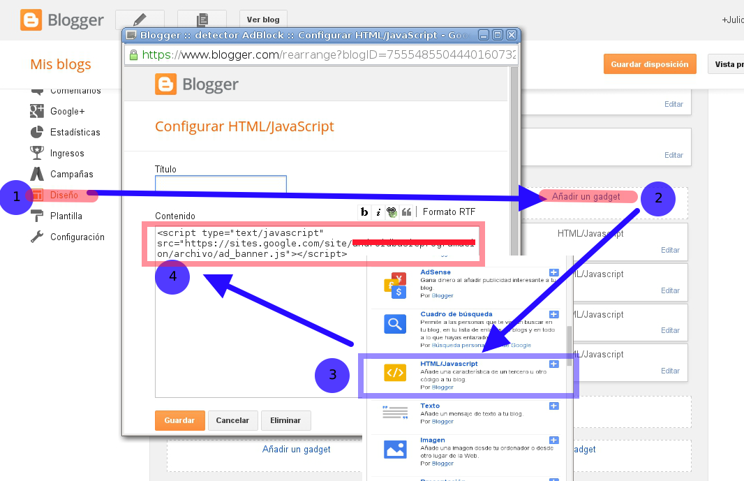Click the Guardar button in the popup
The image size is (744, 481).
click(x=180, y=420)
